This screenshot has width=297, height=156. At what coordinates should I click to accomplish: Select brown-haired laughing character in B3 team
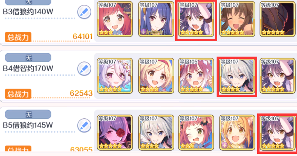pos(237,19)
